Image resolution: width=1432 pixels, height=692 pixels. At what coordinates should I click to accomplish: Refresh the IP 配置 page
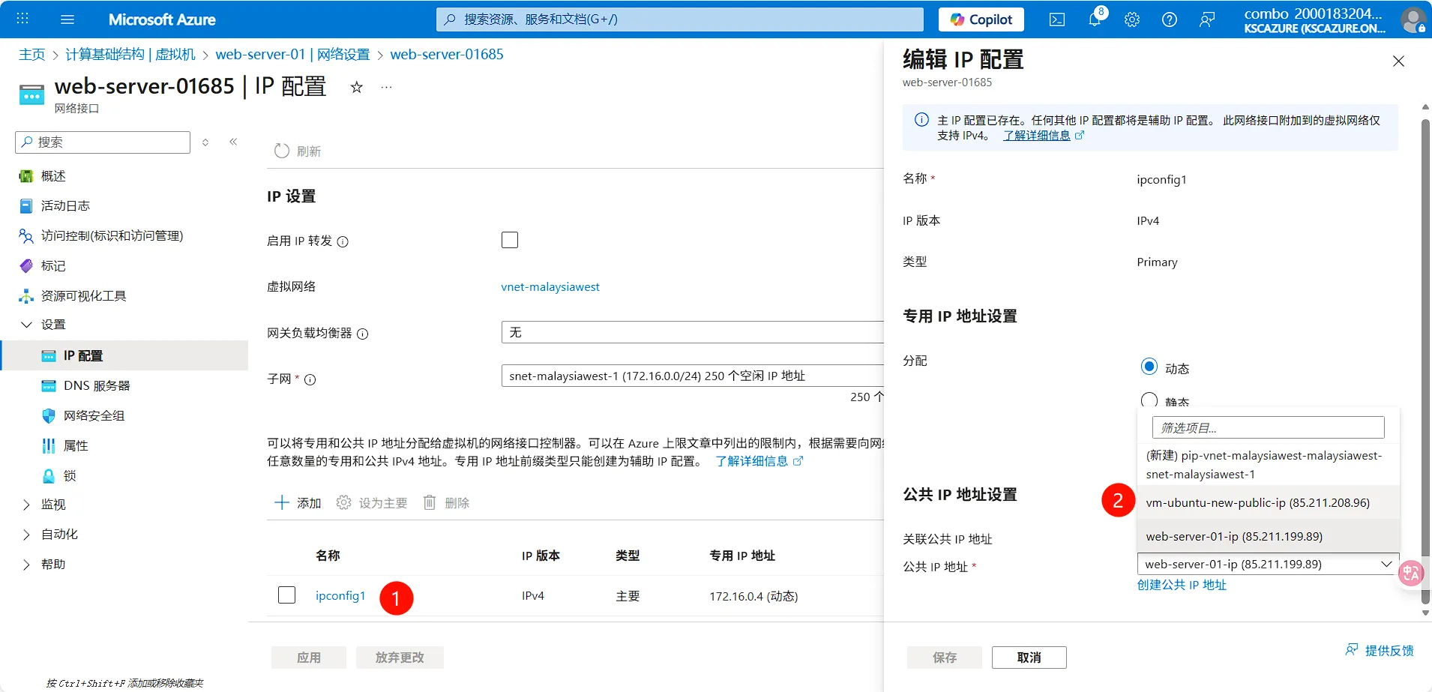click(x=297, y=150)
